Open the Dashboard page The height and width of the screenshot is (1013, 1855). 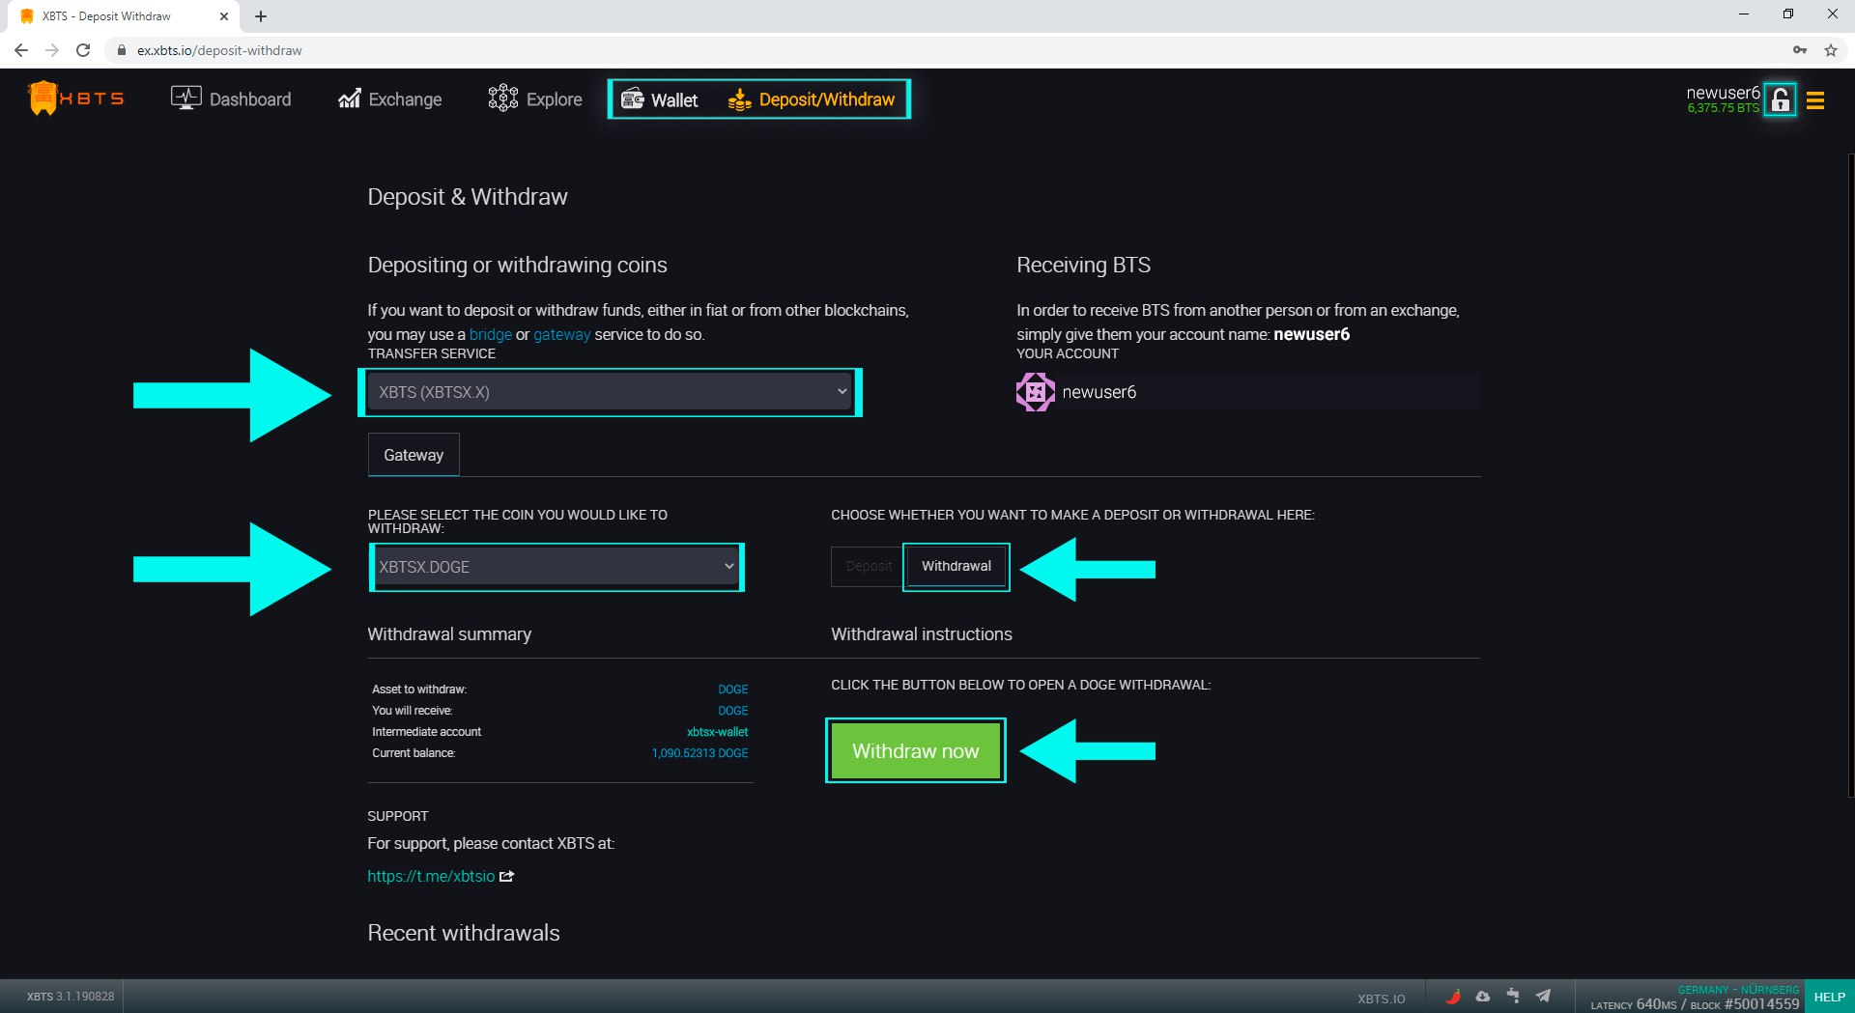pos(231,98)
